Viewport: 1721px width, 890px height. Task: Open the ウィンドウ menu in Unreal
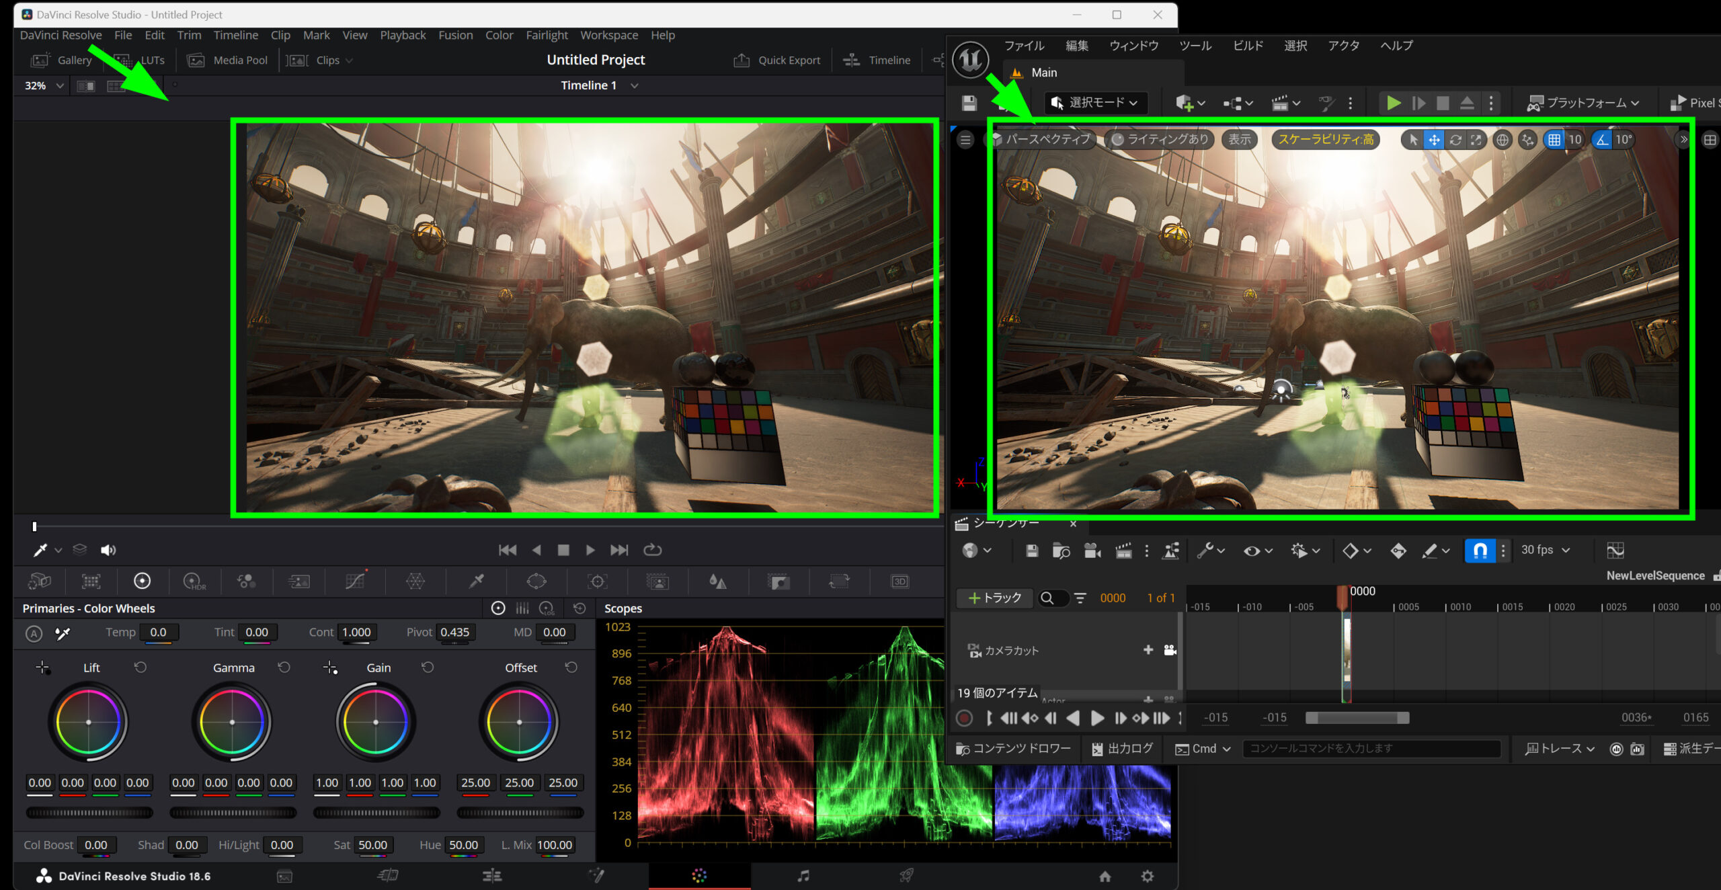tap(1133, 46)
